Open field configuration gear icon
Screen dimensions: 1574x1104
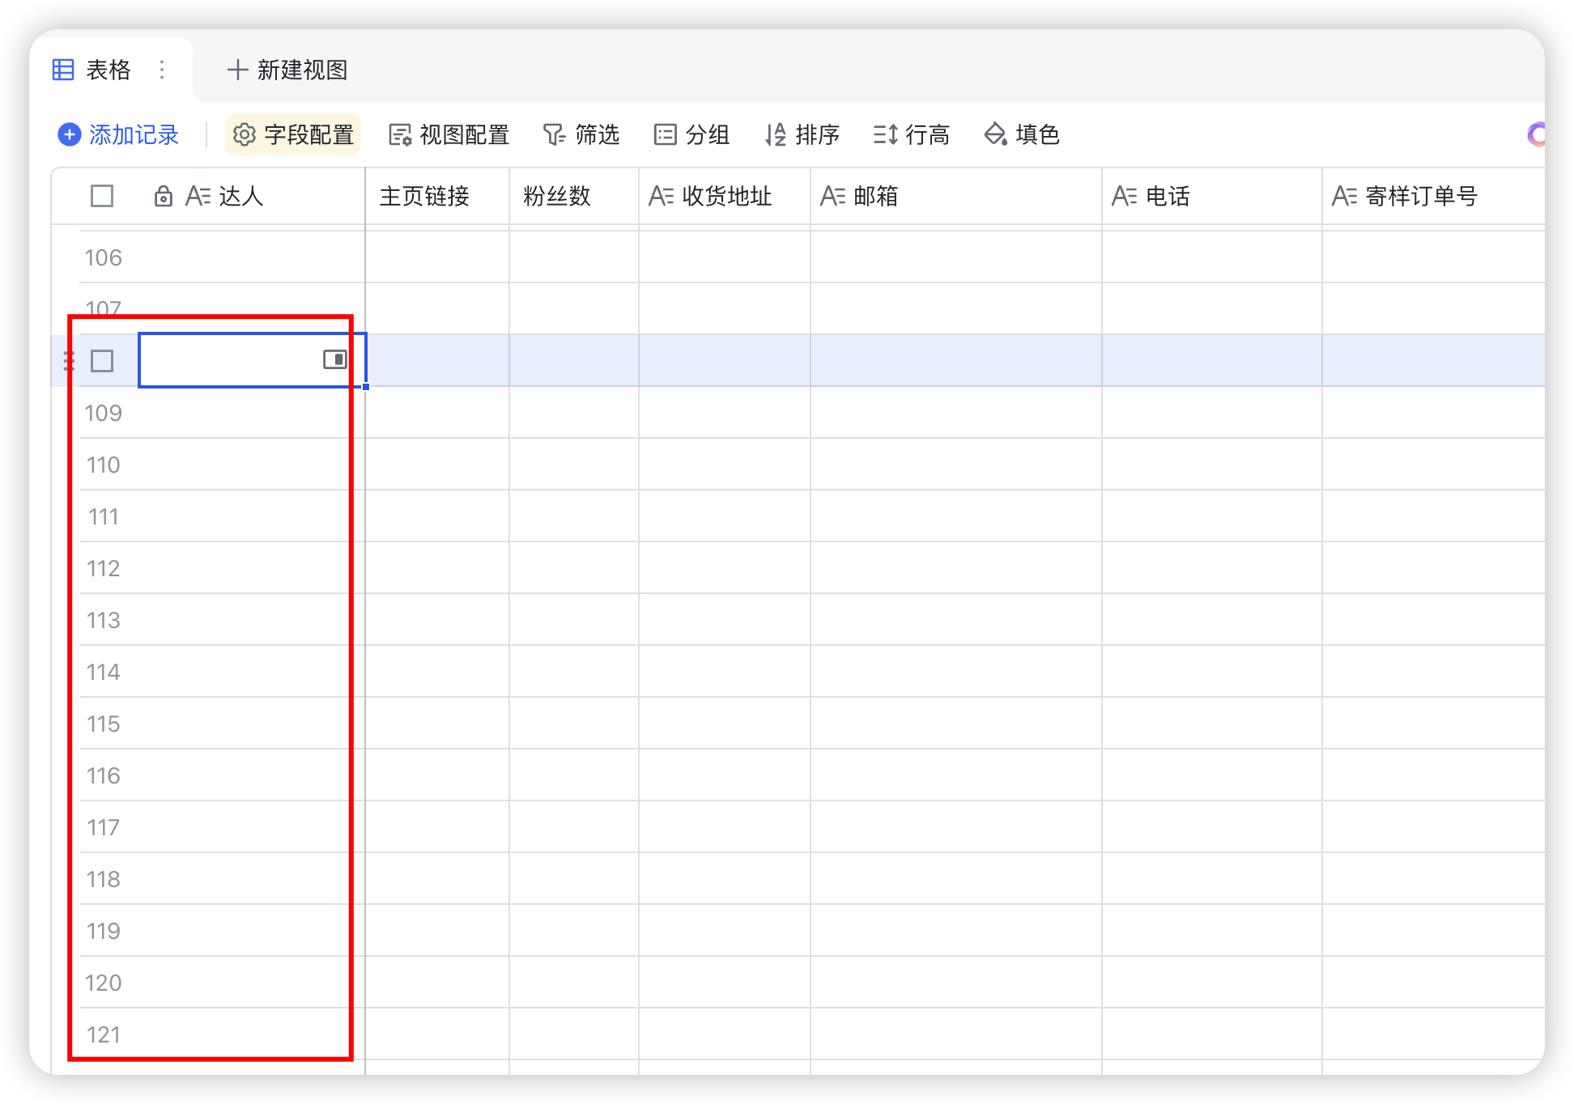[244, 134]
